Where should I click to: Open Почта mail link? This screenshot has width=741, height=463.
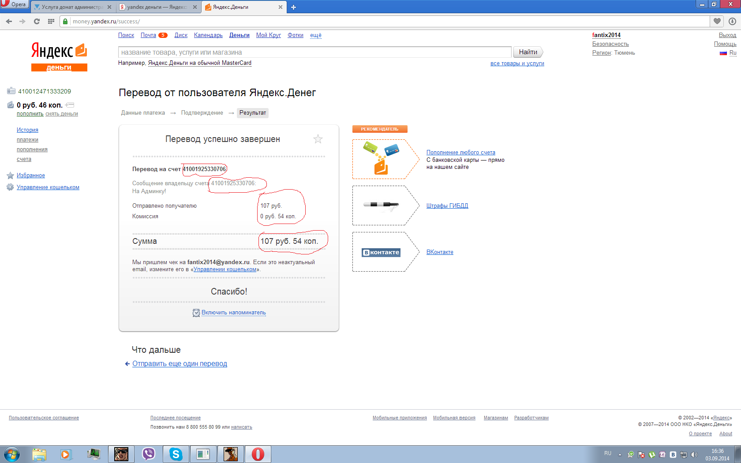(x=148, y=35)
